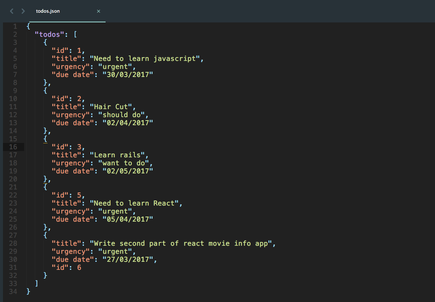Click line number 1 in the gutter
Image resolution: width=435 pixels, height=302 pixels.
(15, 26)
